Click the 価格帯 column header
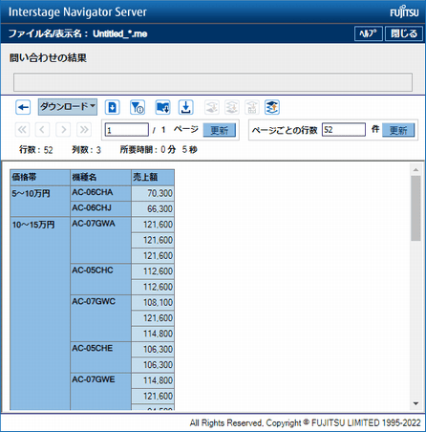 pos(40,177)
